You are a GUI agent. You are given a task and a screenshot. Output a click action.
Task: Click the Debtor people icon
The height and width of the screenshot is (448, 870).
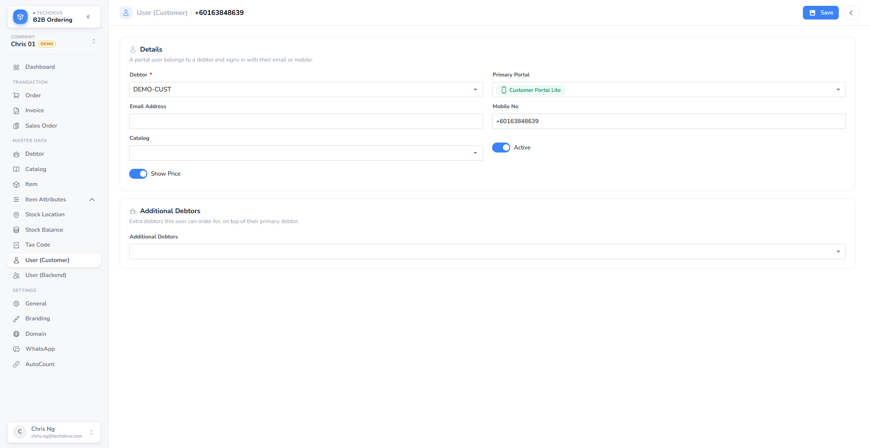pos(16,154)
